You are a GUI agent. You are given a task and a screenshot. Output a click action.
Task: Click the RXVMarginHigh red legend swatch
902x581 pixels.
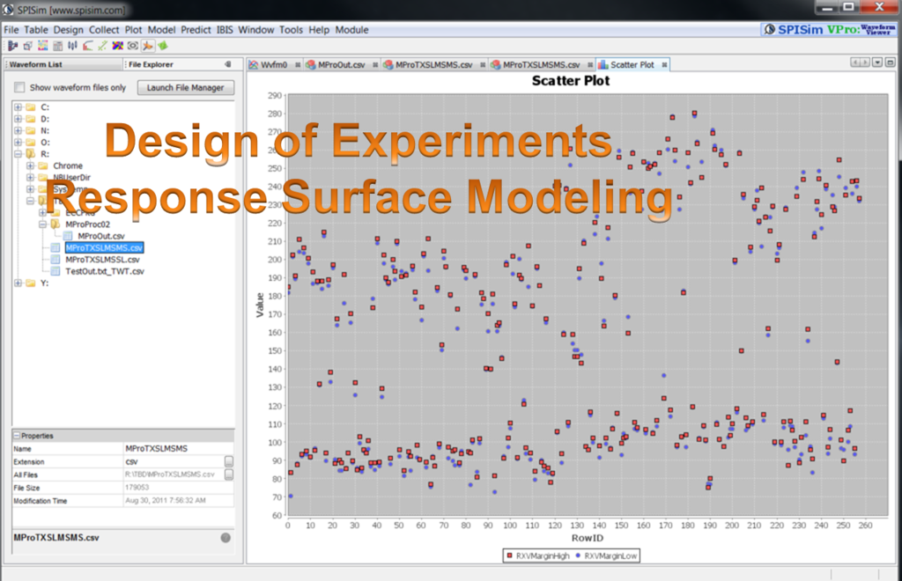coord(509,556)
